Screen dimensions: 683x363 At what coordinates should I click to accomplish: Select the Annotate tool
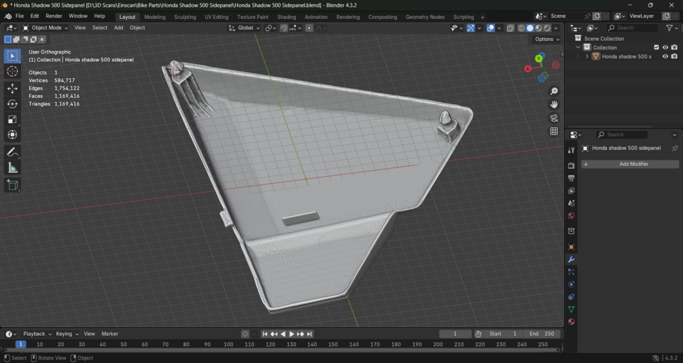point(12,152)
